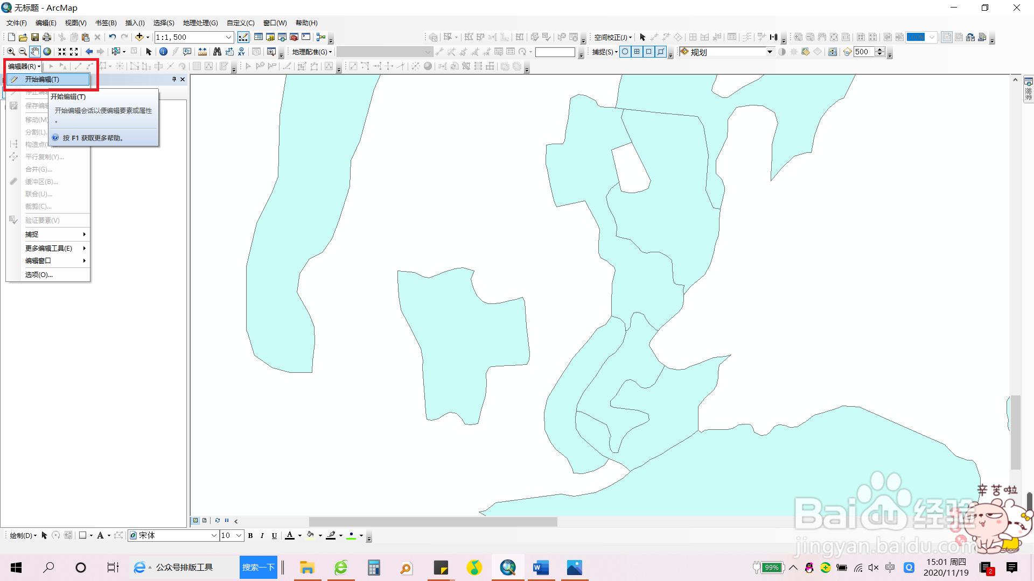The image size is (1034, 581).
Task: Open the ArcToolbox window icon
Action: (x=294, y=37)
